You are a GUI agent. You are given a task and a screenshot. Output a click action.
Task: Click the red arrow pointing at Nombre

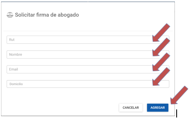click(161, 48)
